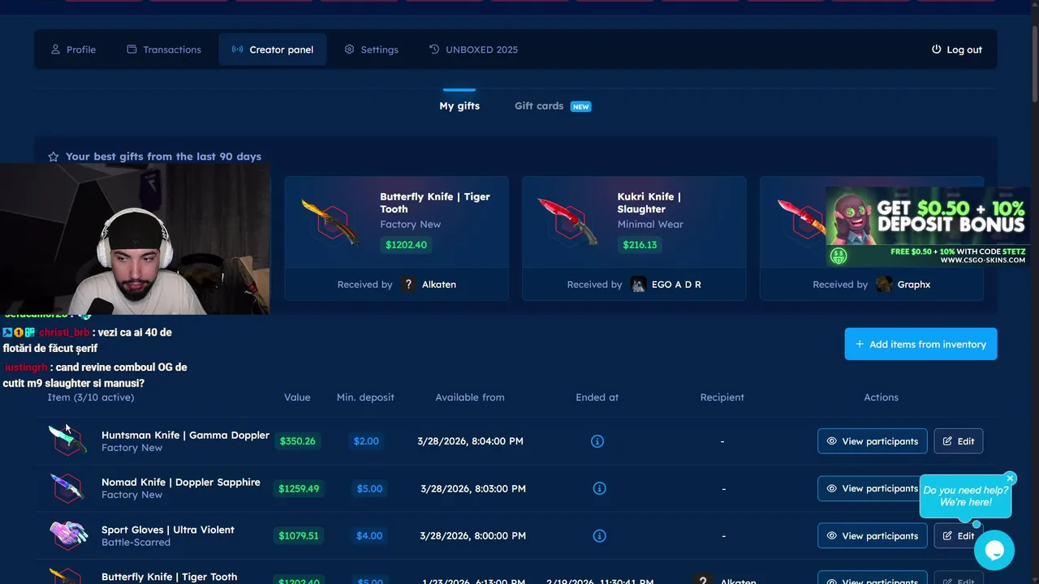Open the Transactions tab
The height and width of the screenshot is (584, 1039).
[x=163, y=49]
